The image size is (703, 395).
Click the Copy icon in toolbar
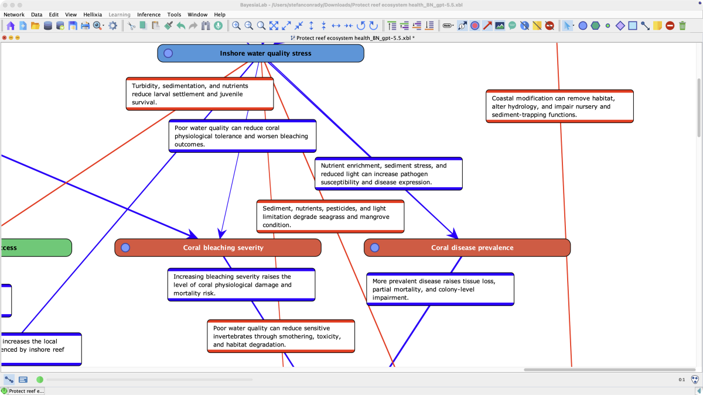click(x=144, y=26)
